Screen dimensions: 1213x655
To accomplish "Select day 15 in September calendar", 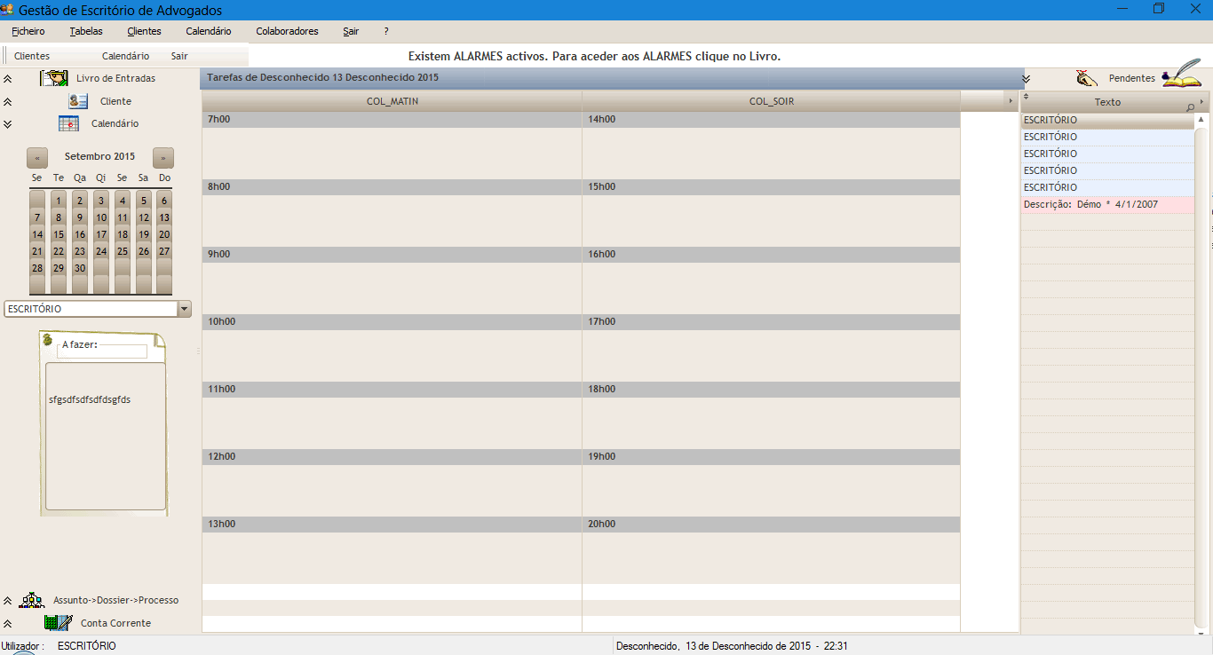I will point(59,235).
